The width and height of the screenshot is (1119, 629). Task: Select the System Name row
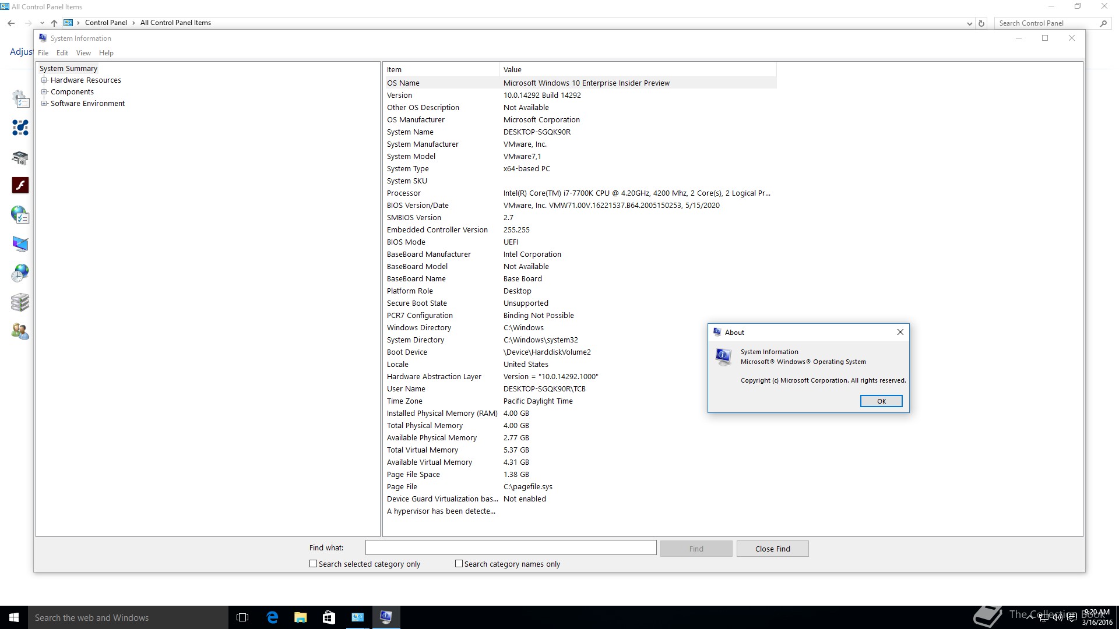(x=580, y=132)
